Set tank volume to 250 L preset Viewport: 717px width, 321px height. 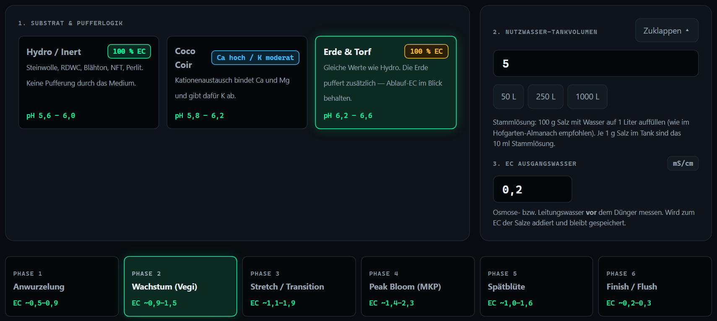point(546,97)
